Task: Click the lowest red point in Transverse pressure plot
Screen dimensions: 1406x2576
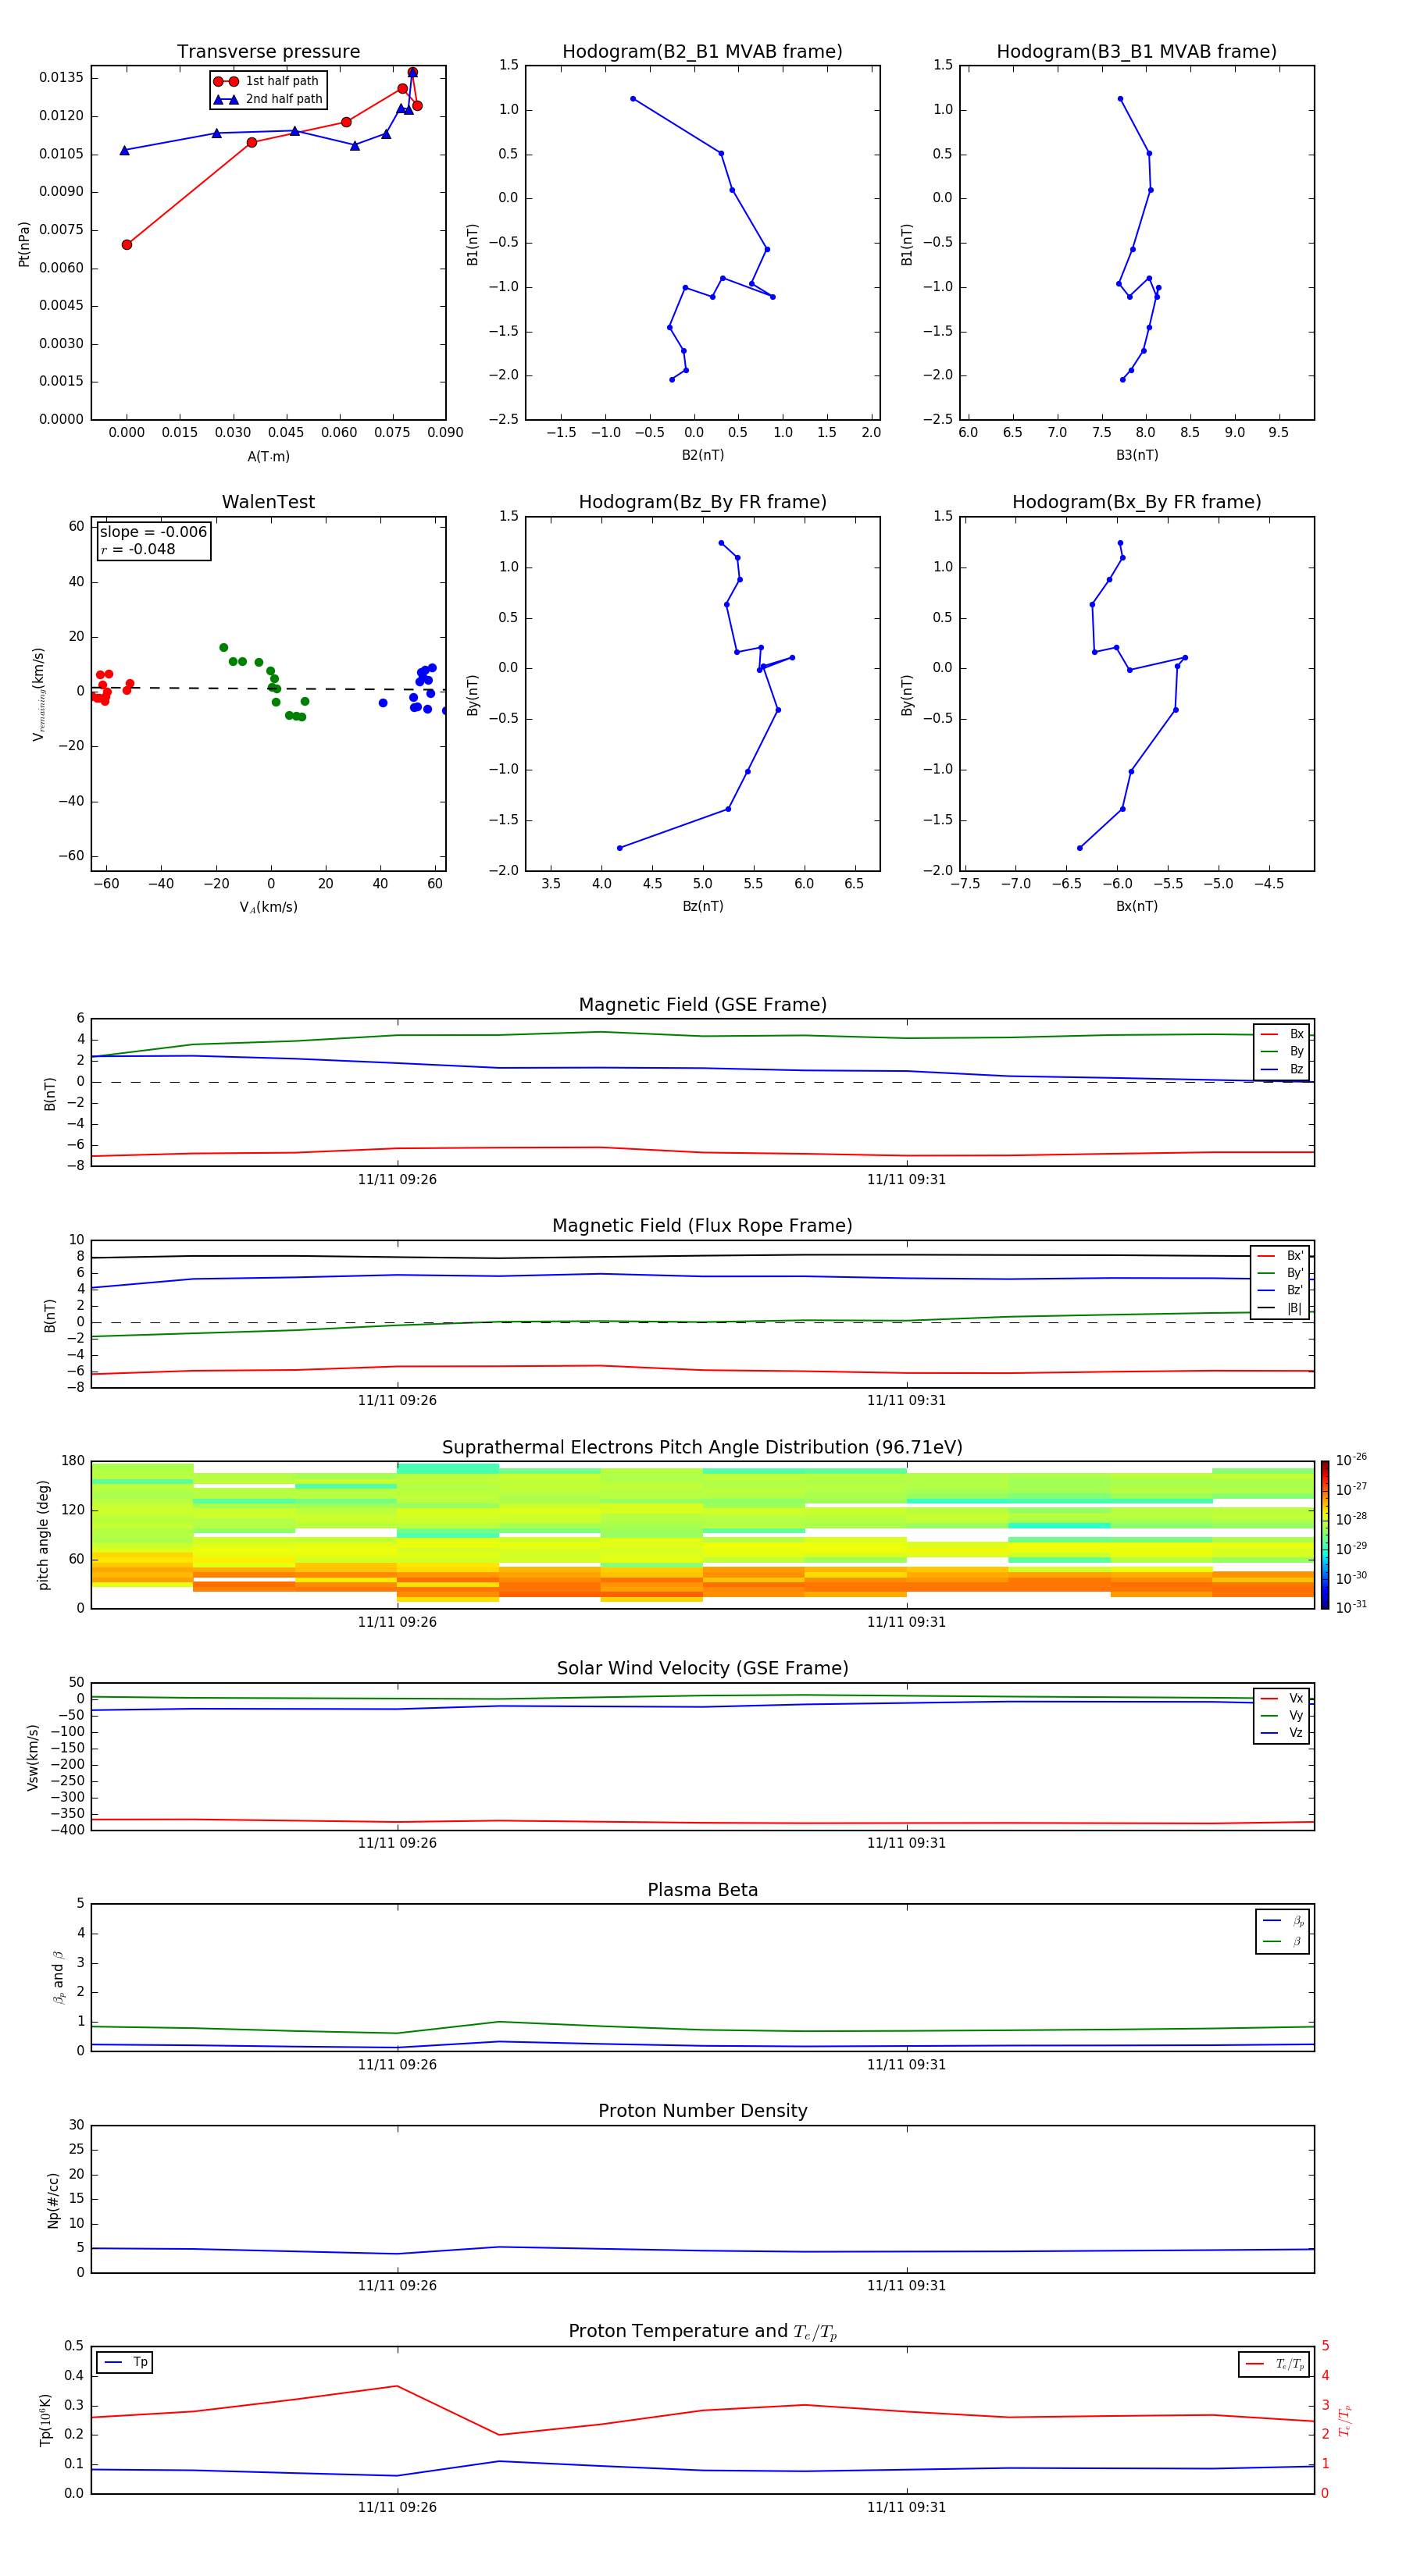Action: tap(127, 245)
